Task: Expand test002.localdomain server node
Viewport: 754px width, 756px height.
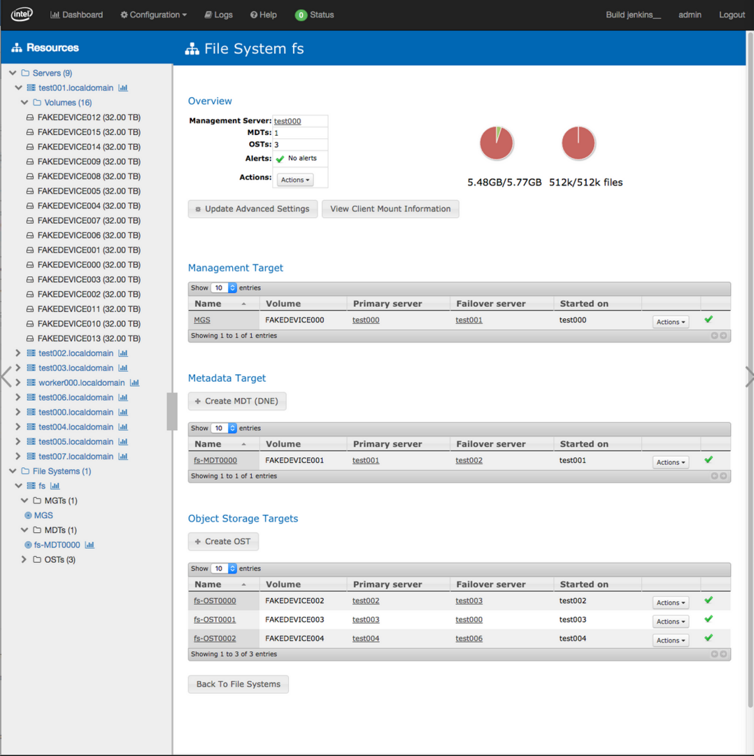Action: click(18, 353)
